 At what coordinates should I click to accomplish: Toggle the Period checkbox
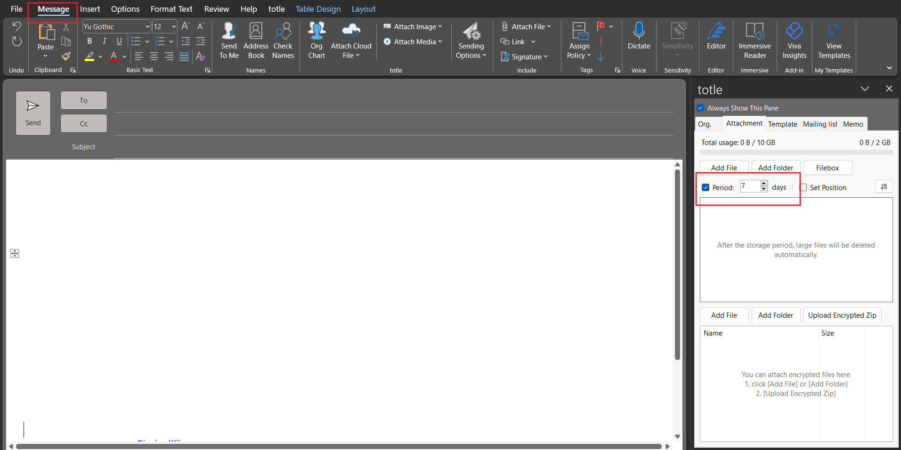(706, 187)
